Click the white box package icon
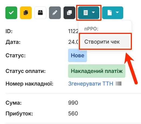Viewport: 141px width, 124px height. click(40, 13)
